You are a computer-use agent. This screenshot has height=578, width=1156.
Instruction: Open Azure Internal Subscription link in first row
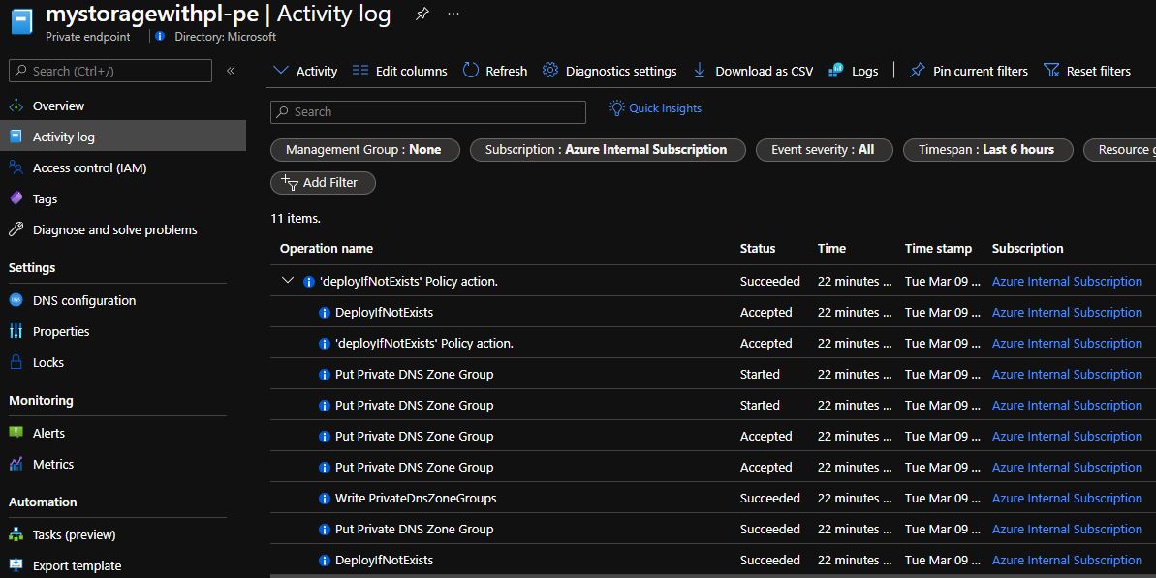(x=1067, y=281)
